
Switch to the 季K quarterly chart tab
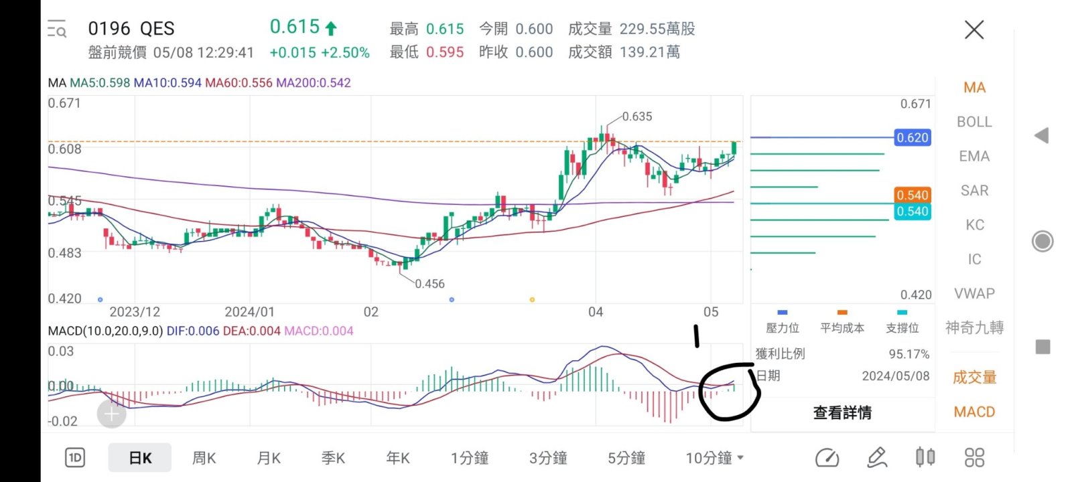click(x=333, y=458)
